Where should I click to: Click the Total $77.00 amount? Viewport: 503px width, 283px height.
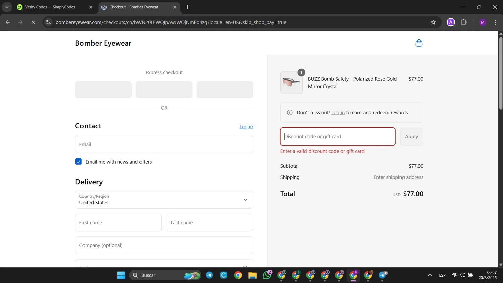(413, 194)
